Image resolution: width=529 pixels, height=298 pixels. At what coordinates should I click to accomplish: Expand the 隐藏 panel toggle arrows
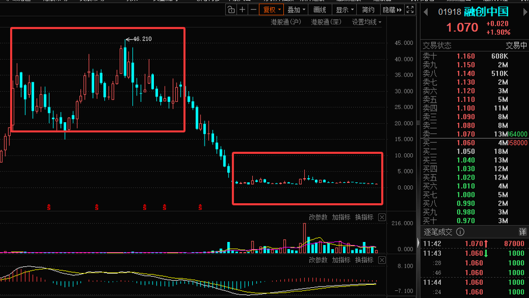392,10
